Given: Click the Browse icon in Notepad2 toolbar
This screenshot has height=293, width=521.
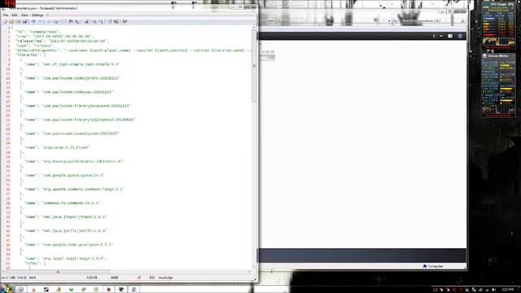Looking at the screenshot, I should pos(18,22).
